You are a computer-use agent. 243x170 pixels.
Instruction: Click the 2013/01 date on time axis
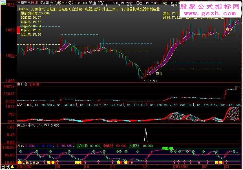[x=181, y=167]
